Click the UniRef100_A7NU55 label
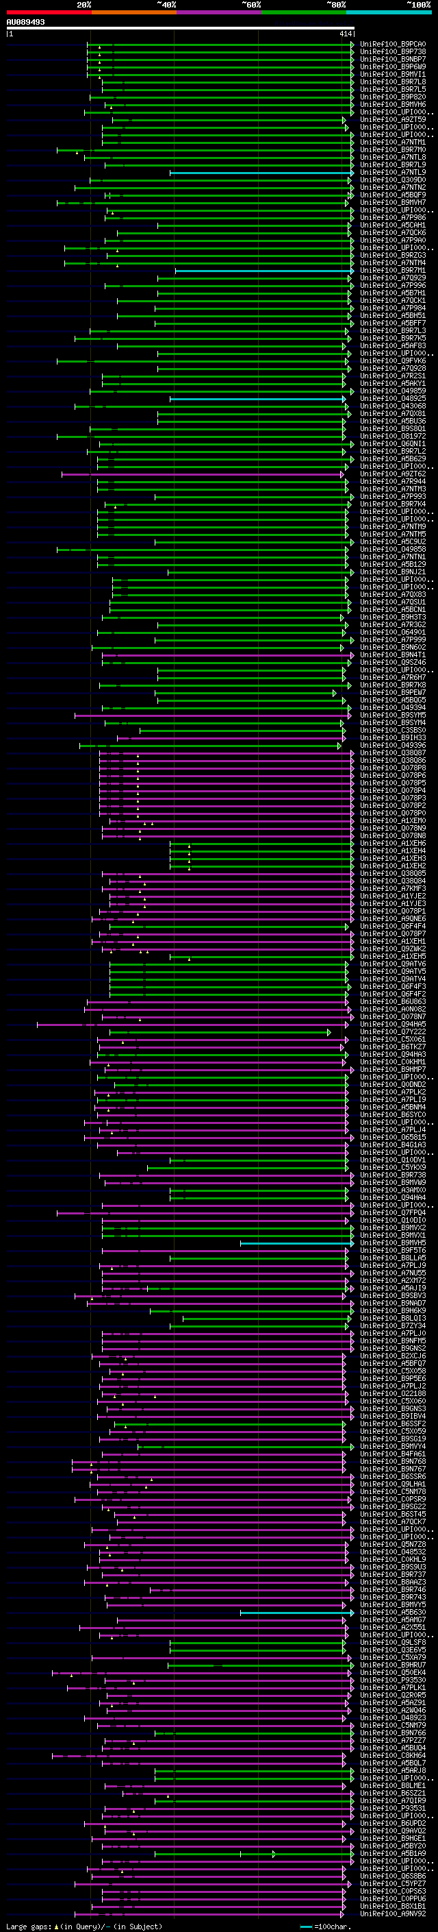 392,1273
